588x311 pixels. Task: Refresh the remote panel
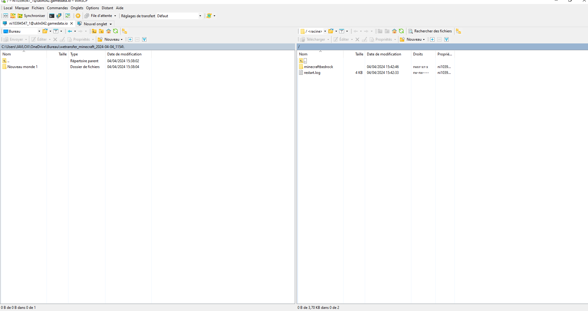point(401,31)
